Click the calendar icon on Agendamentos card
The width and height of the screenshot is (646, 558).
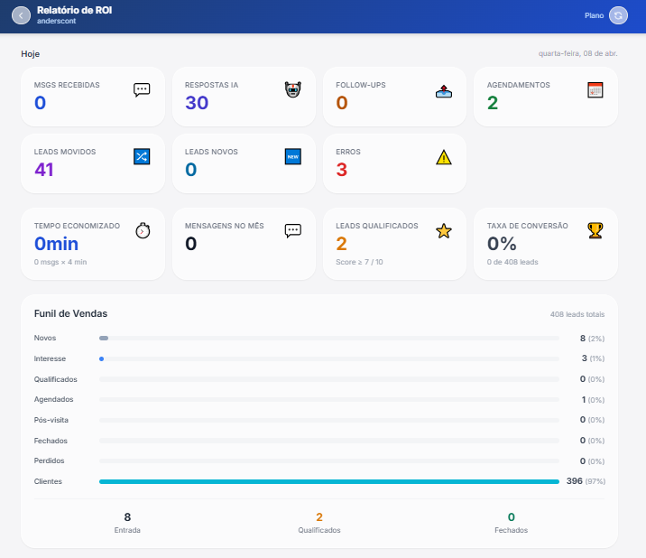[x=595, y=89]
